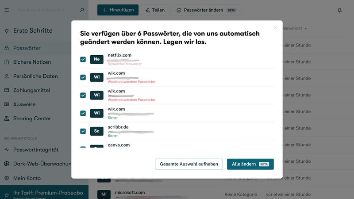Screen dimensions: 354x199
Task: Click the Alle ändern button
Action: pyautogui.click(x=250, y=164)
